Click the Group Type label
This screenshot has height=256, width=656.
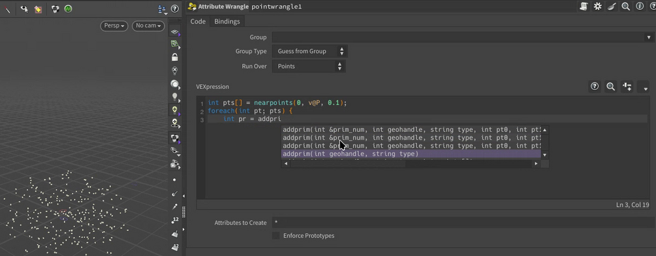click(x=251, y=52)
